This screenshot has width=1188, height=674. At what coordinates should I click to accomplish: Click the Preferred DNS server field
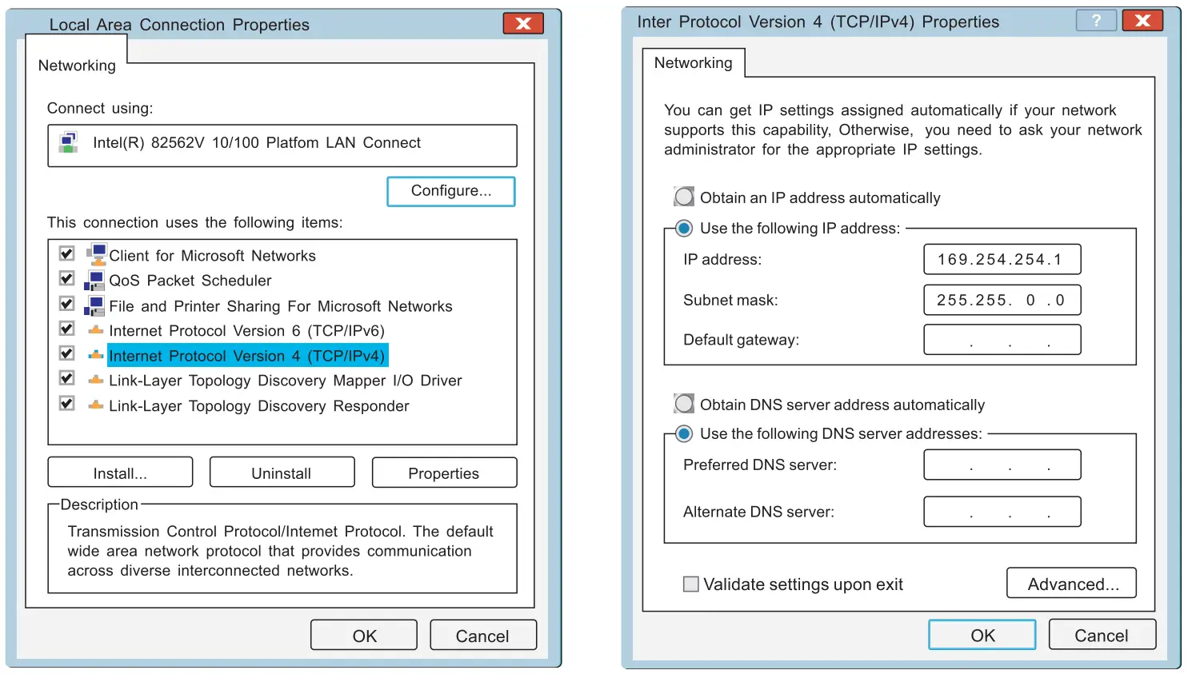(1002, 465)
